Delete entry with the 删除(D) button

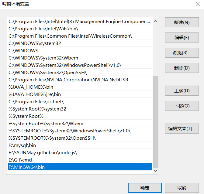pyautogui.click(x=182, y=68)
